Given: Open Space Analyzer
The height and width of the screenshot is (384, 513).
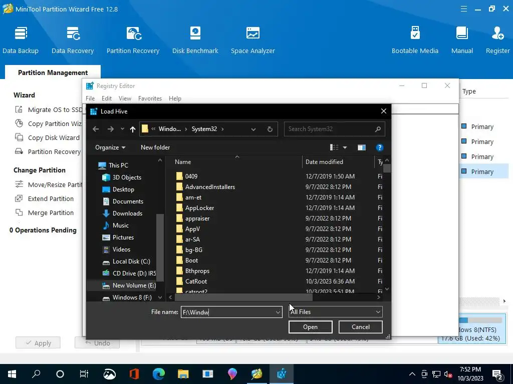Looking at the screenshot, I should [252, 40].
